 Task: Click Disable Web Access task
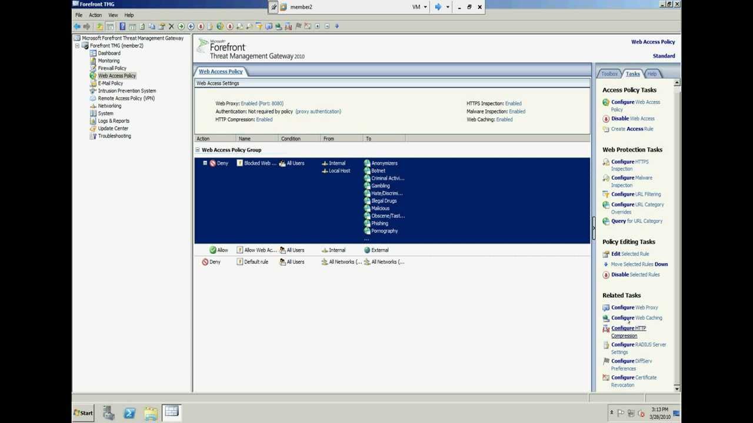point(632,119)
